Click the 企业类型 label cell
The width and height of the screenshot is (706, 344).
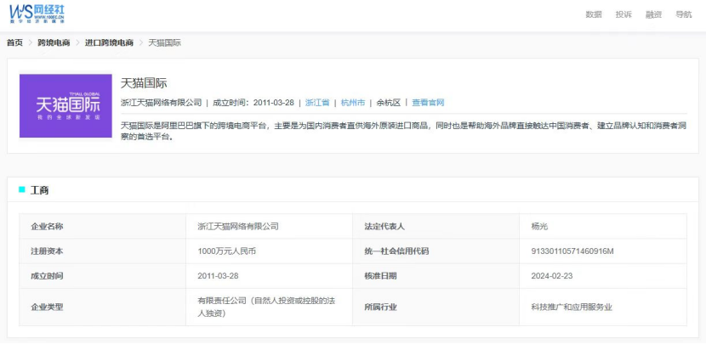pos(103,307)
